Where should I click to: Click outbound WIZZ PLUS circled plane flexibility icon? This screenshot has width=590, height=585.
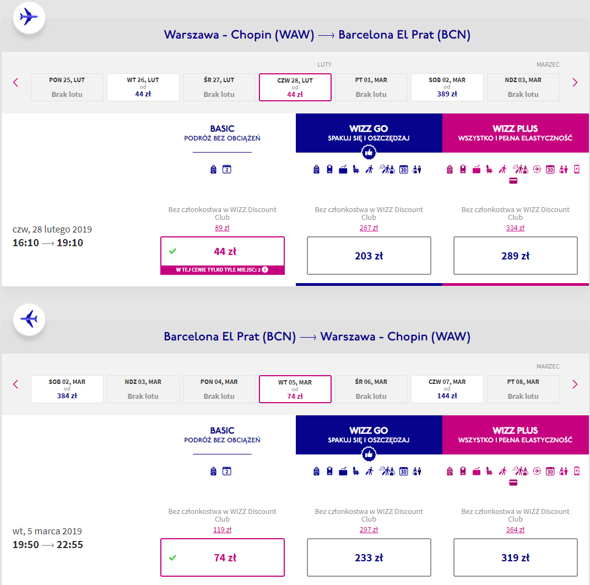[x=537, y=169]
